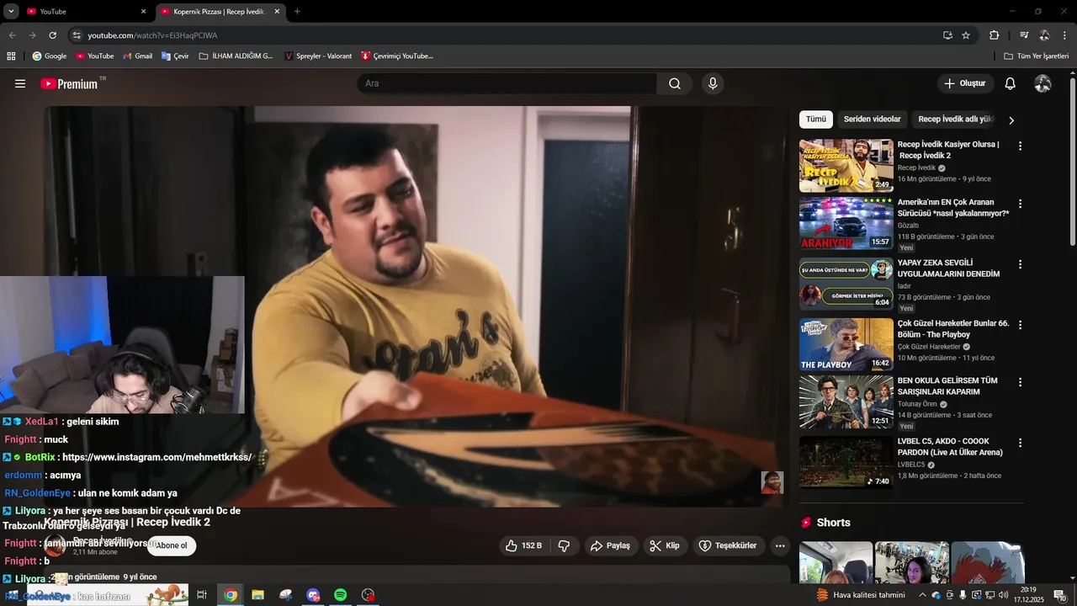Click the Oluştur create button
This screenshot has width=1077, height=606.
pyautogui.click(x=965, y=83)
